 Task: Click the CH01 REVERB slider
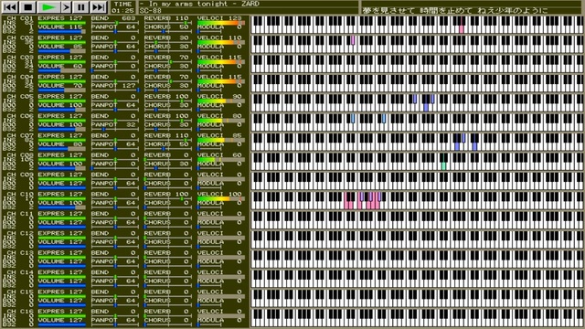tap(167, 23)
